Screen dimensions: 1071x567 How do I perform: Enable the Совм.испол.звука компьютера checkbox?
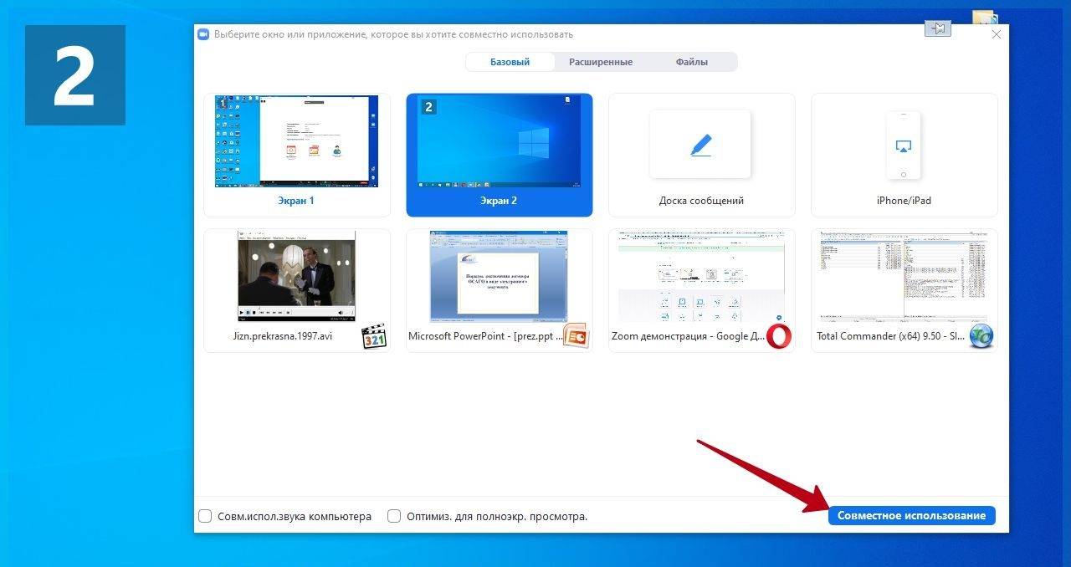[x=205, y=516]
